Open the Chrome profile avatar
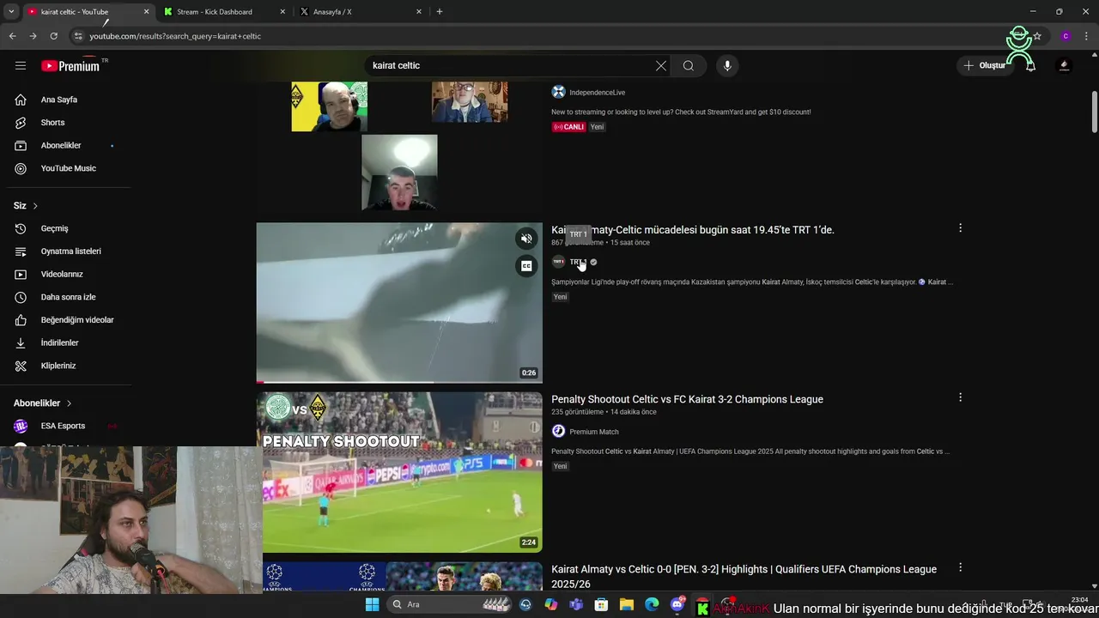Screen dimensions: 1099x618 pos(1066,36)
